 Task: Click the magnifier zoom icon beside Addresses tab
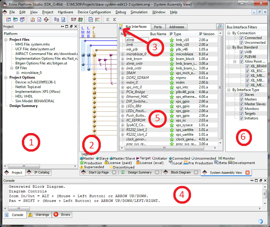tap(220, 27)
